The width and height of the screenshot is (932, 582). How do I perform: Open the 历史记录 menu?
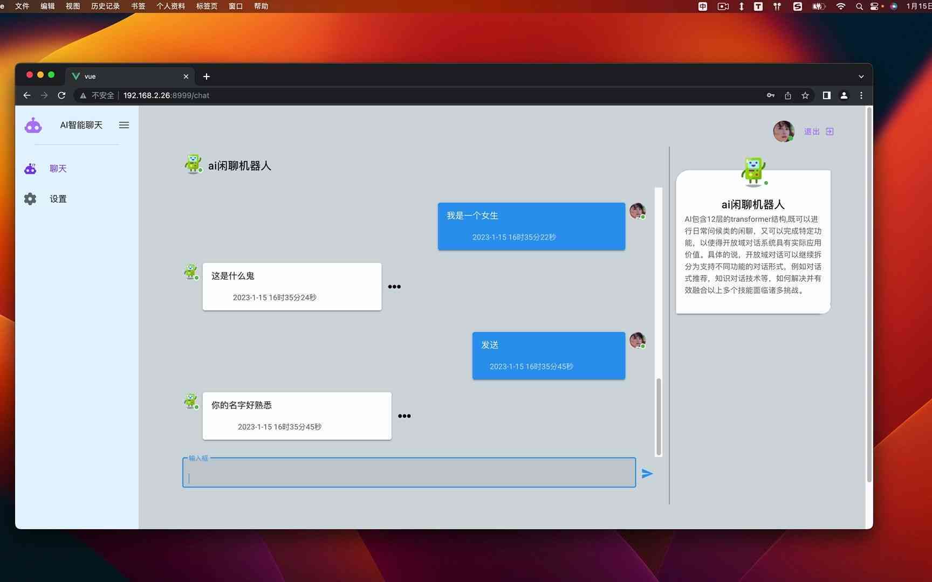(x=105, y=6)
